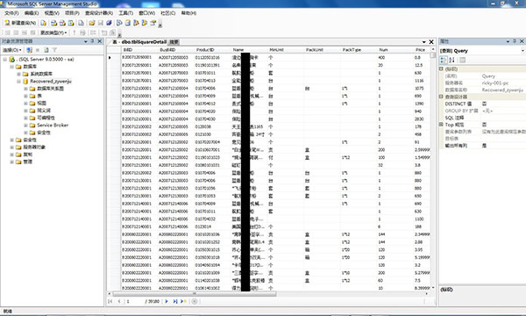Click the filter funnel icon in Object Explorer
Screen dimensions: 526x316
(54, 50)
